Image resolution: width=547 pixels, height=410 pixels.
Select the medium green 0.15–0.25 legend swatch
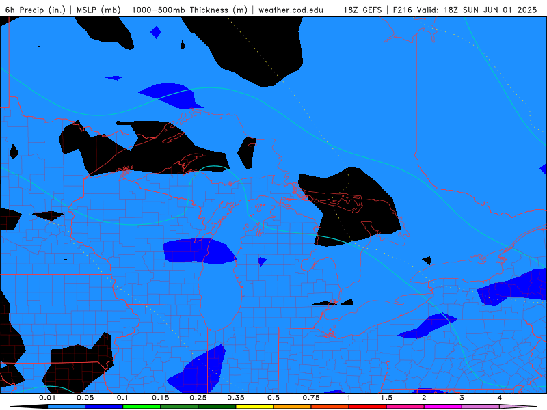[x=179, y=407]
